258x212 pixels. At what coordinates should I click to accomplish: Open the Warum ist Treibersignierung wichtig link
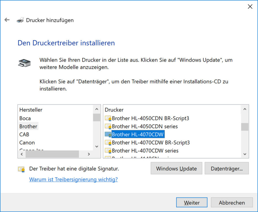(73, 179)
